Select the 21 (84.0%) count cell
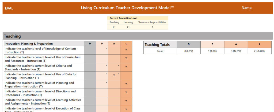Viewport: 274px width, 112px height. tap(260, 51)
